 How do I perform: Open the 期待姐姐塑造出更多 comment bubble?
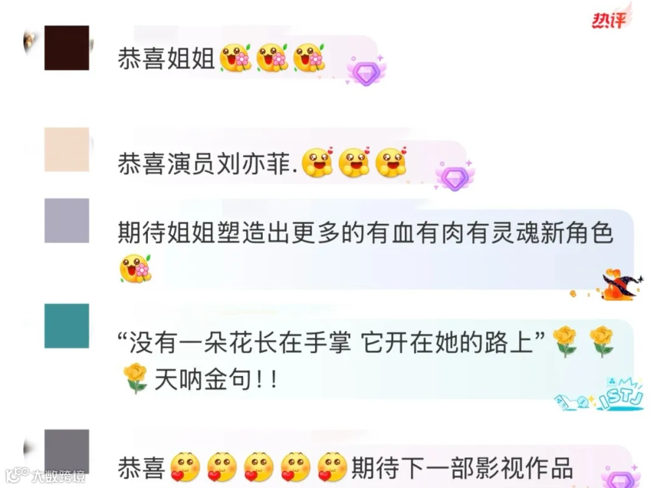point(375,249)
